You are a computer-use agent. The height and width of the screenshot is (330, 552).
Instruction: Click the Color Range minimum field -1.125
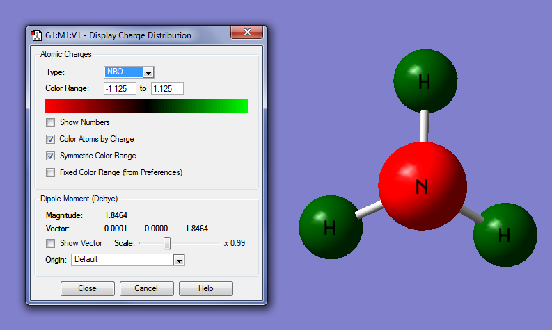click(120, 88)
